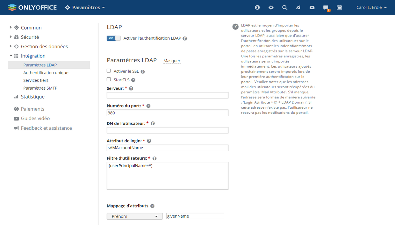Open Paramètres SMTP settings
This screenshot has width=395, height=225.
click(40, 88)
